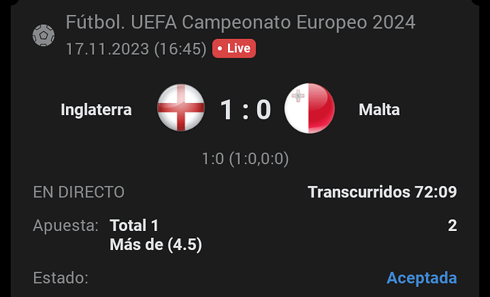The height and width of the screenshot is (297, 490).
Task: Open the Aceptada status link
Action: coord(422,278)
